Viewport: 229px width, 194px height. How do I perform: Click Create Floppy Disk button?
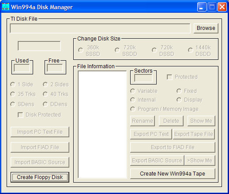pyautogui.click(x=40, y=177)
